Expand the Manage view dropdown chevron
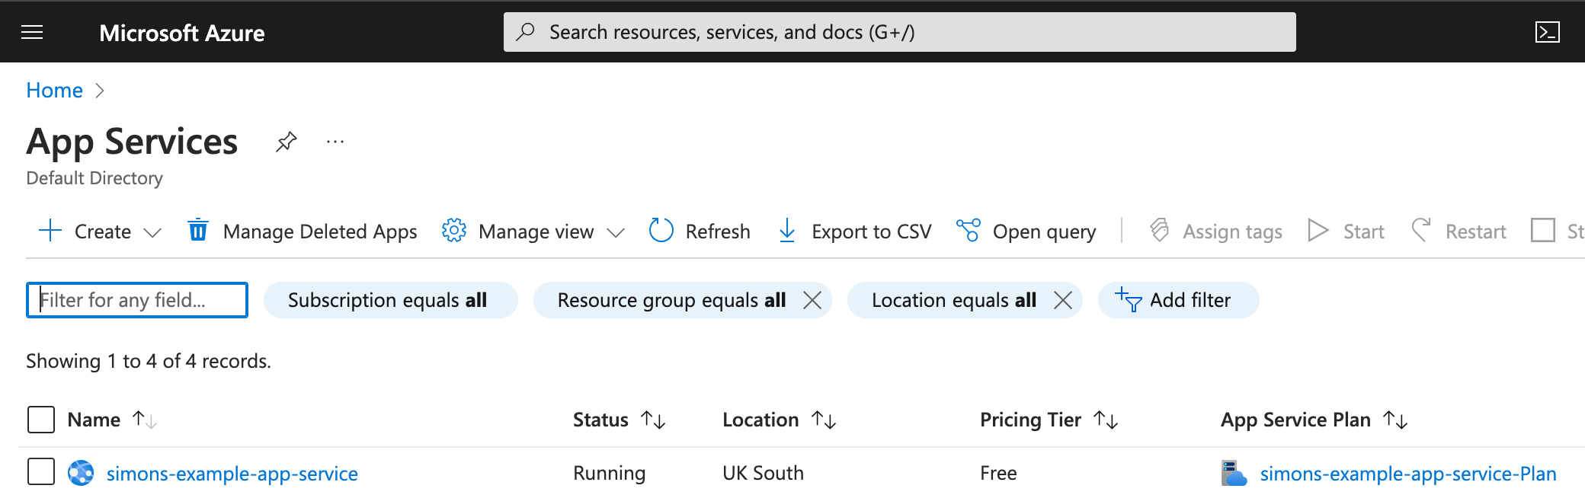This screenshot has width=1585, height=495. pos(616,232)
